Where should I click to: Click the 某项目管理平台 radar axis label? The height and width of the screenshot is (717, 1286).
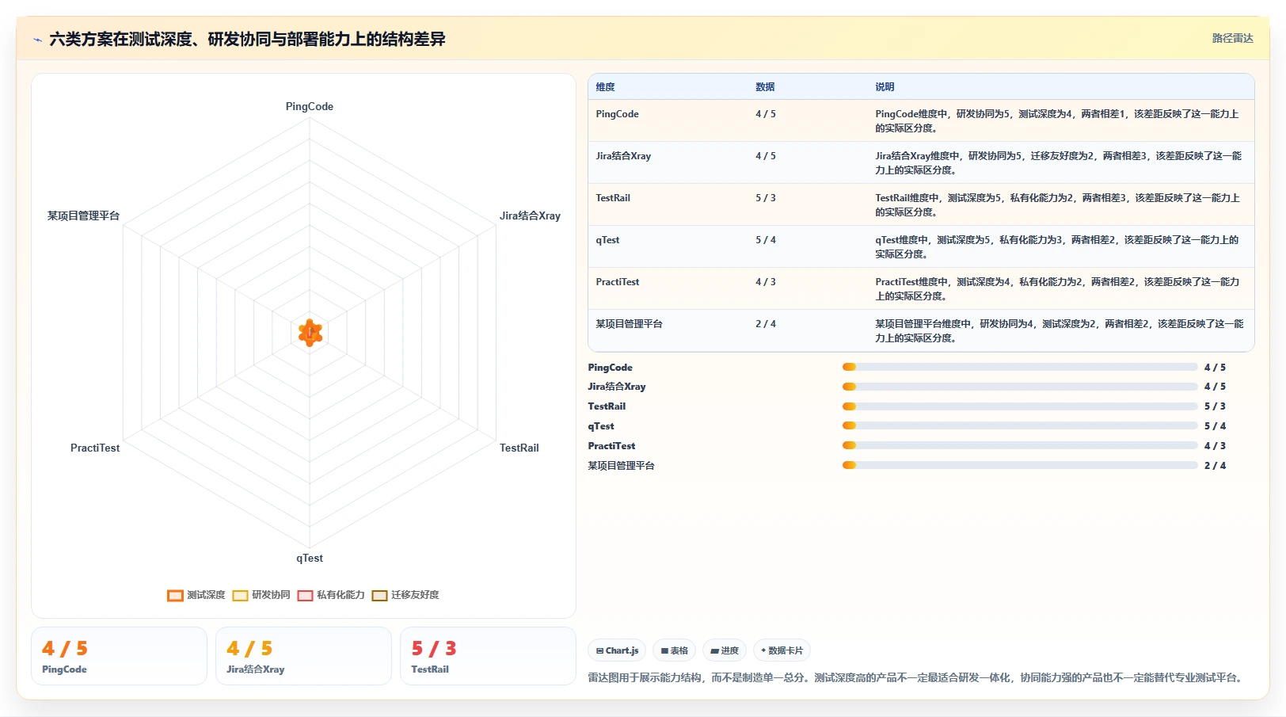(83, 215)
